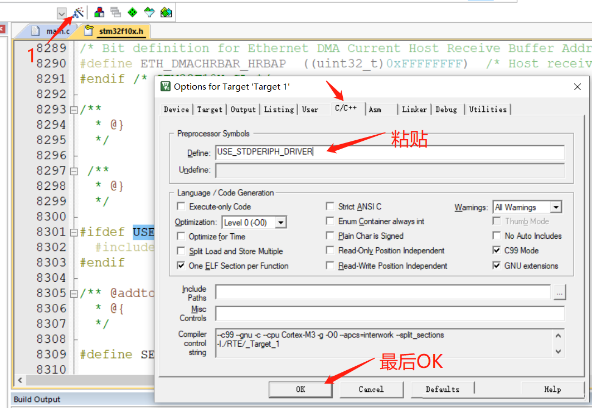Viewport: 592px width, 408px height.
Task: Click the Build Output panel title
Action: [37, 399]
